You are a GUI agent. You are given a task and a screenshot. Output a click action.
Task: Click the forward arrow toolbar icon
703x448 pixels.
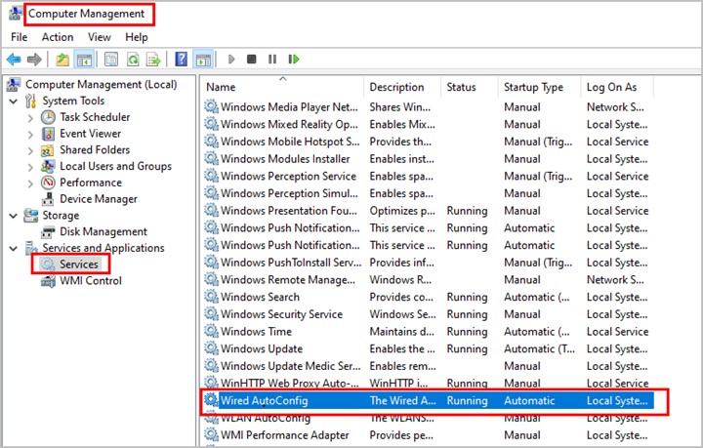[34, 60]
